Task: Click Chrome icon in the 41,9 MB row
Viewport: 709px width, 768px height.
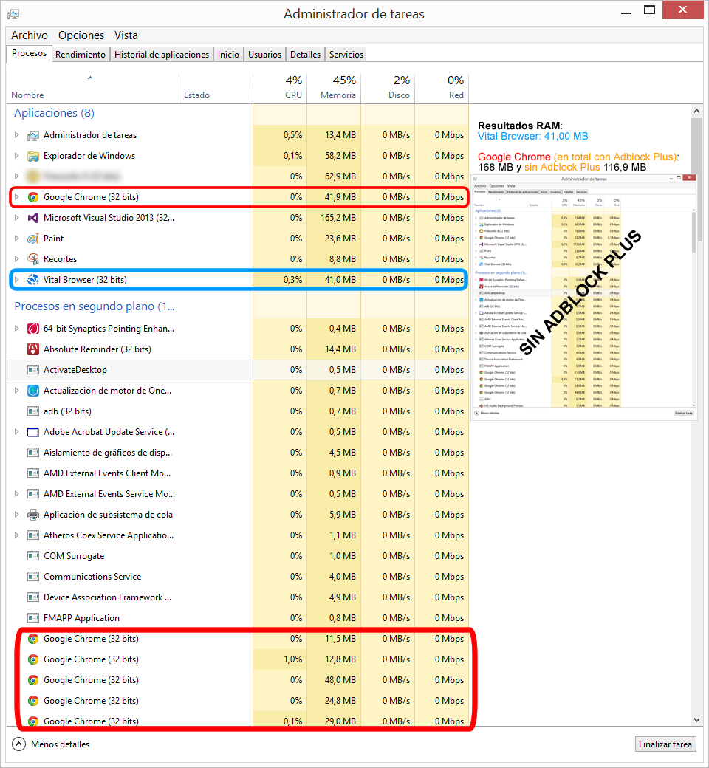Action: 32,197
